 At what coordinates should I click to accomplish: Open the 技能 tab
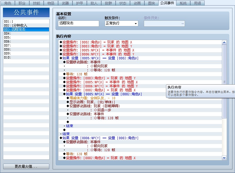coord(37,3)
